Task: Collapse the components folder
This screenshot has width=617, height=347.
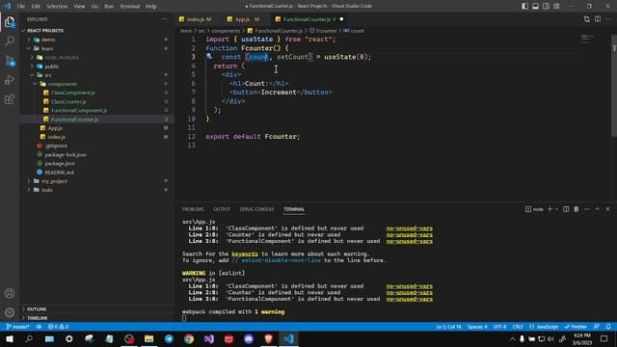Action: (96, 84)
